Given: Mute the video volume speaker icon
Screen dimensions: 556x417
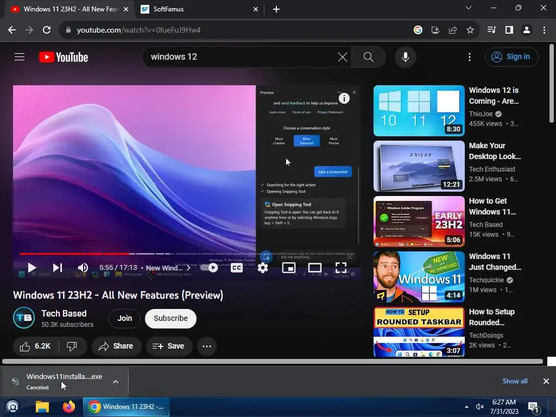Looking at the screenshot, I should pyautogui.click(x=83, y=268).
